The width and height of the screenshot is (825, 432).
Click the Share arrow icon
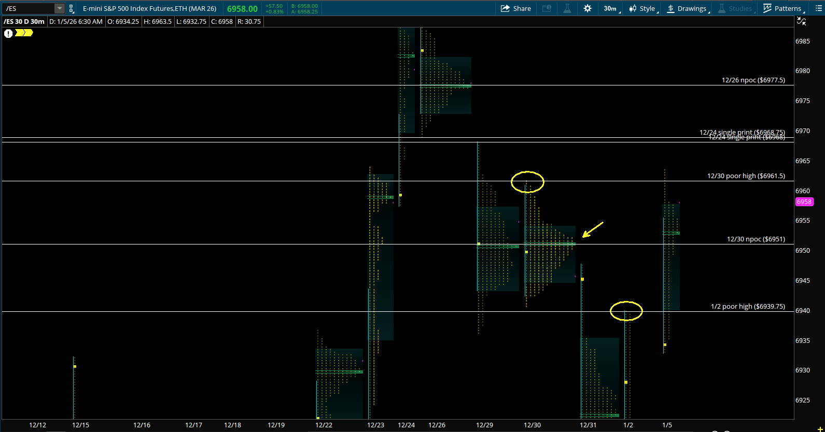[x=505, y=8]
